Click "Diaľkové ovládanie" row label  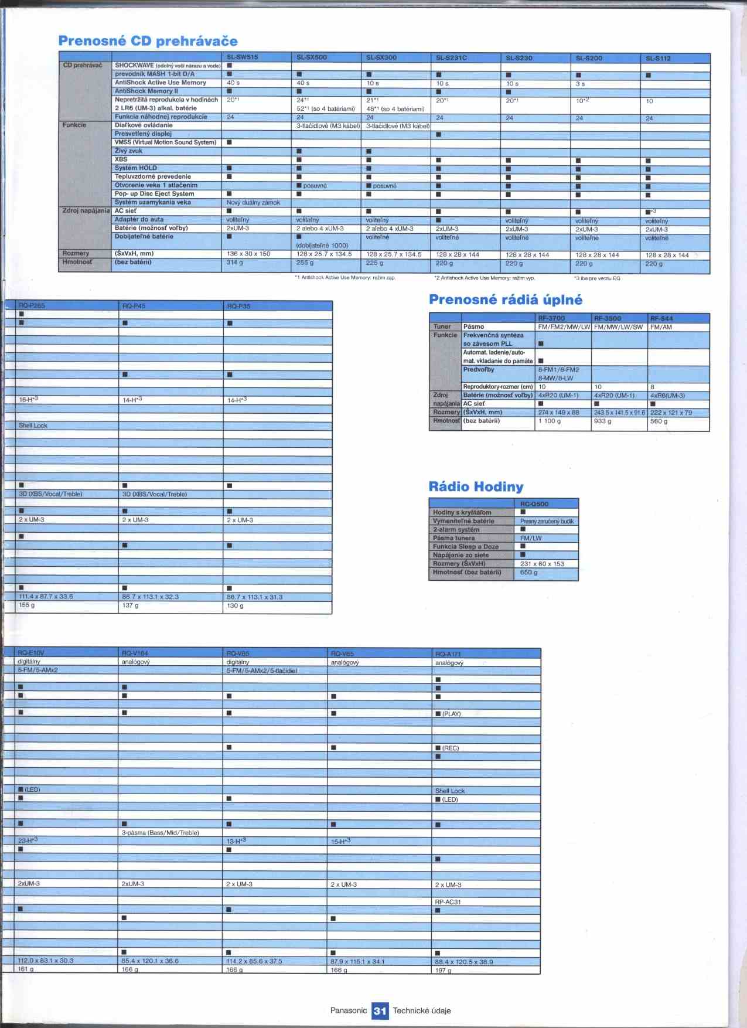pos(144,125)
